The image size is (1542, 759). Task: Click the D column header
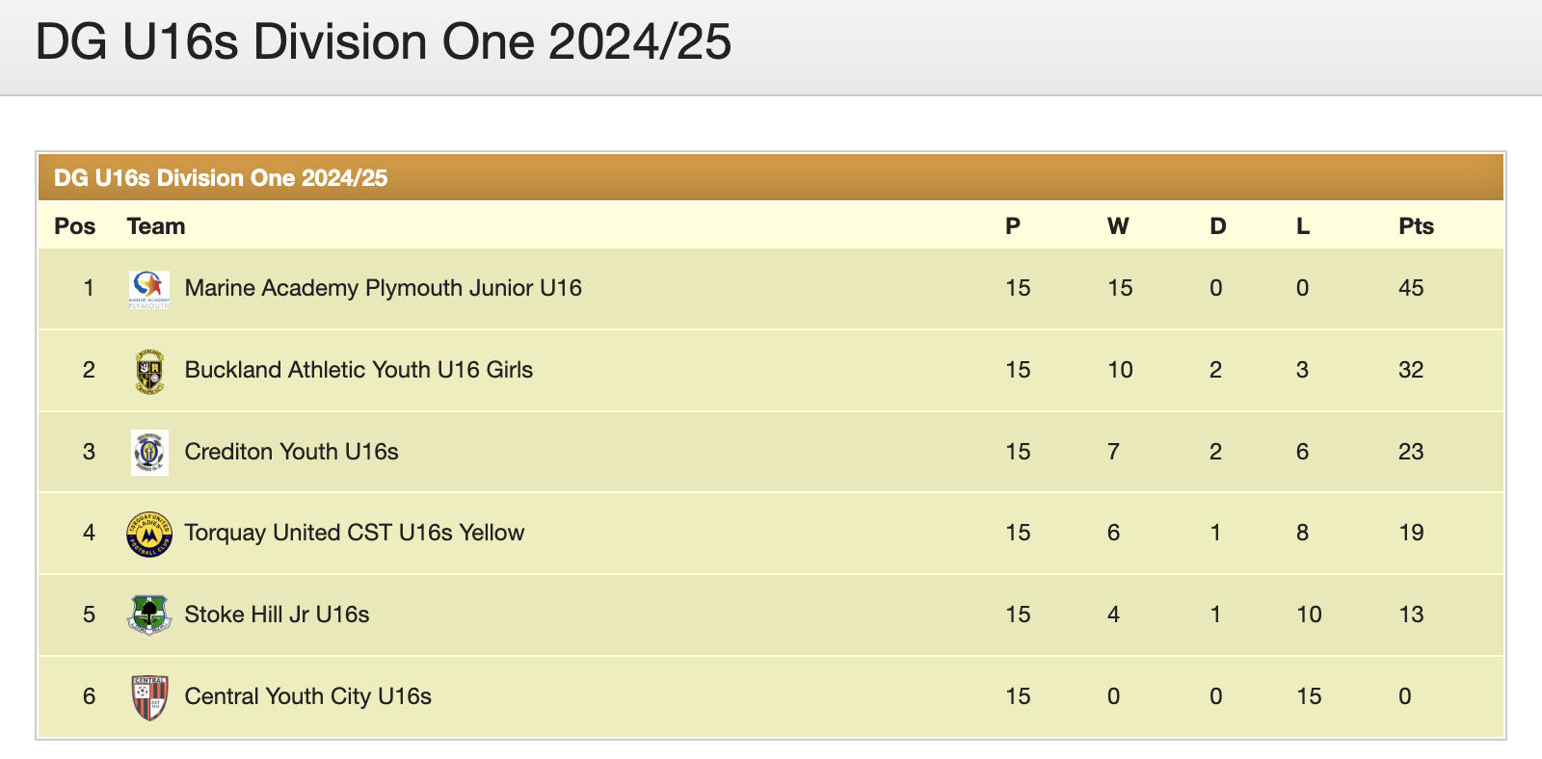[1217, 226]
